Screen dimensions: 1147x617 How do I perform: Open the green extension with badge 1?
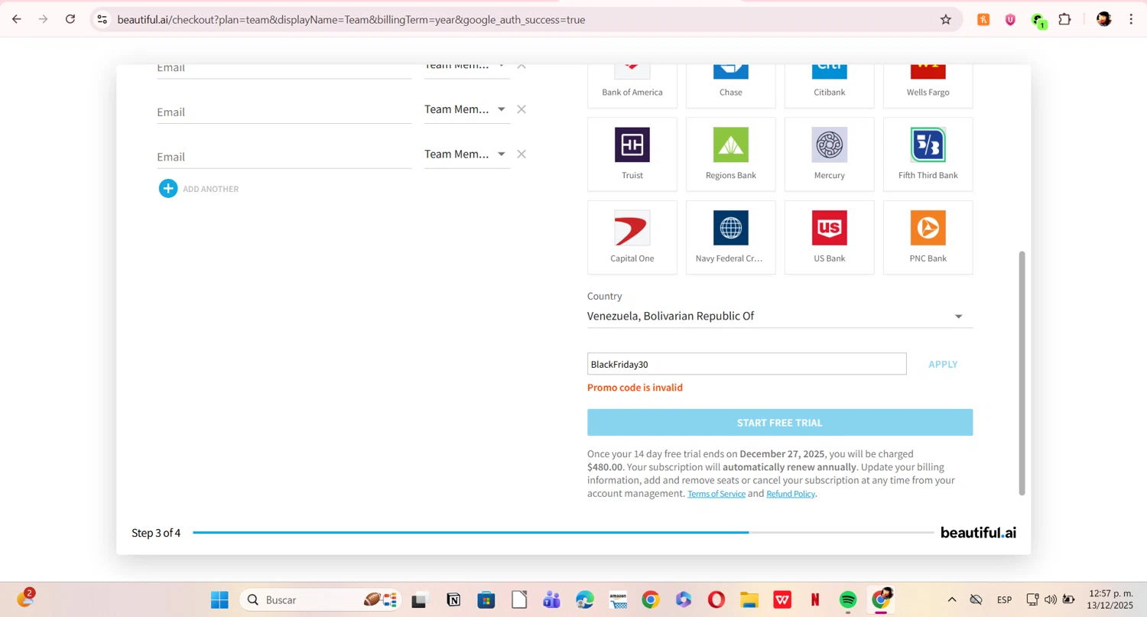[1038, 21]
